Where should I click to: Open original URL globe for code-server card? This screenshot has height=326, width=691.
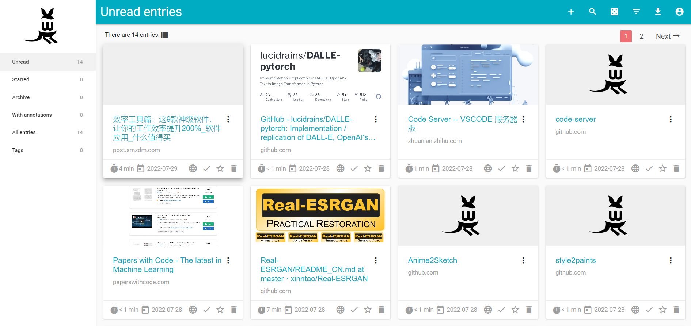coord(635,168)
